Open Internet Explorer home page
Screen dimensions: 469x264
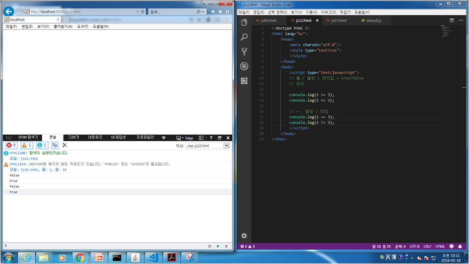coord(213,12)
